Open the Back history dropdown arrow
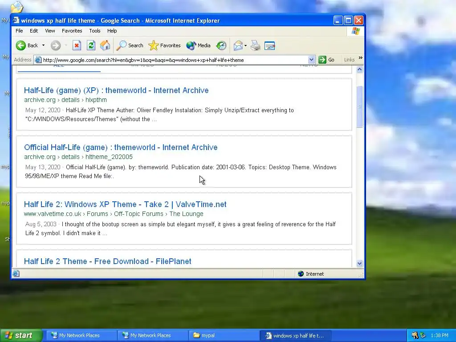This screenshot has width=456, height=342. point(43,45)
